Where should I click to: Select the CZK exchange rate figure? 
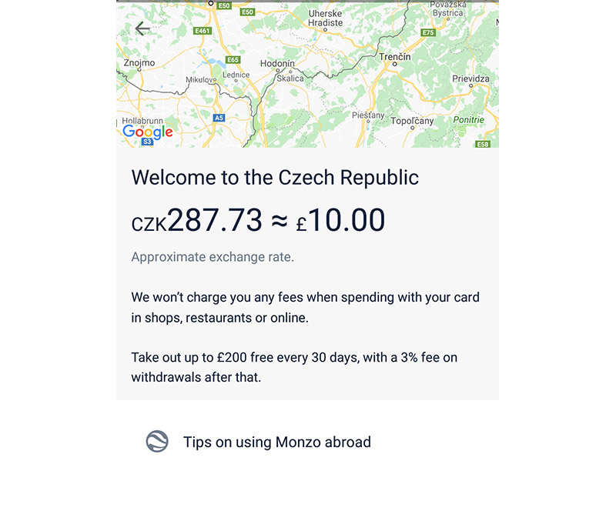[196, 220]
